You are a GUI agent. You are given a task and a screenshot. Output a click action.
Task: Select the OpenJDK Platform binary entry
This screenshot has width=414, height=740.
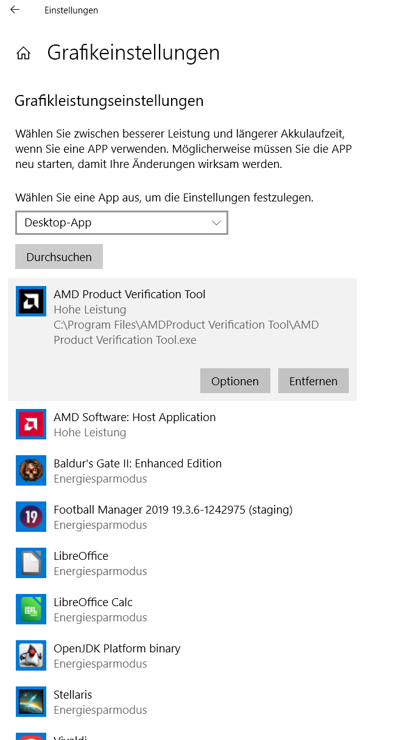pyautogui.click(x=182, y=655)
